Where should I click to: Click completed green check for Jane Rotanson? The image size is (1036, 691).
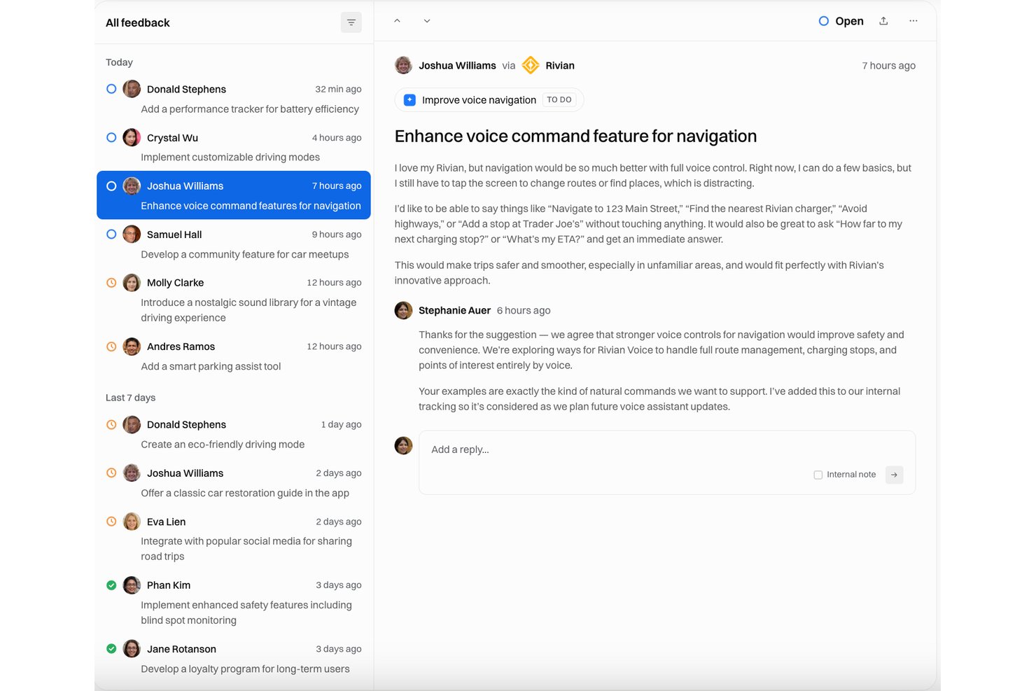point(111,649)
